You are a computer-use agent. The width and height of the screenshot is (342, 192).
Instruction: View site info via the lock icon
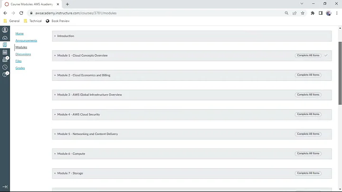(31, 13)
